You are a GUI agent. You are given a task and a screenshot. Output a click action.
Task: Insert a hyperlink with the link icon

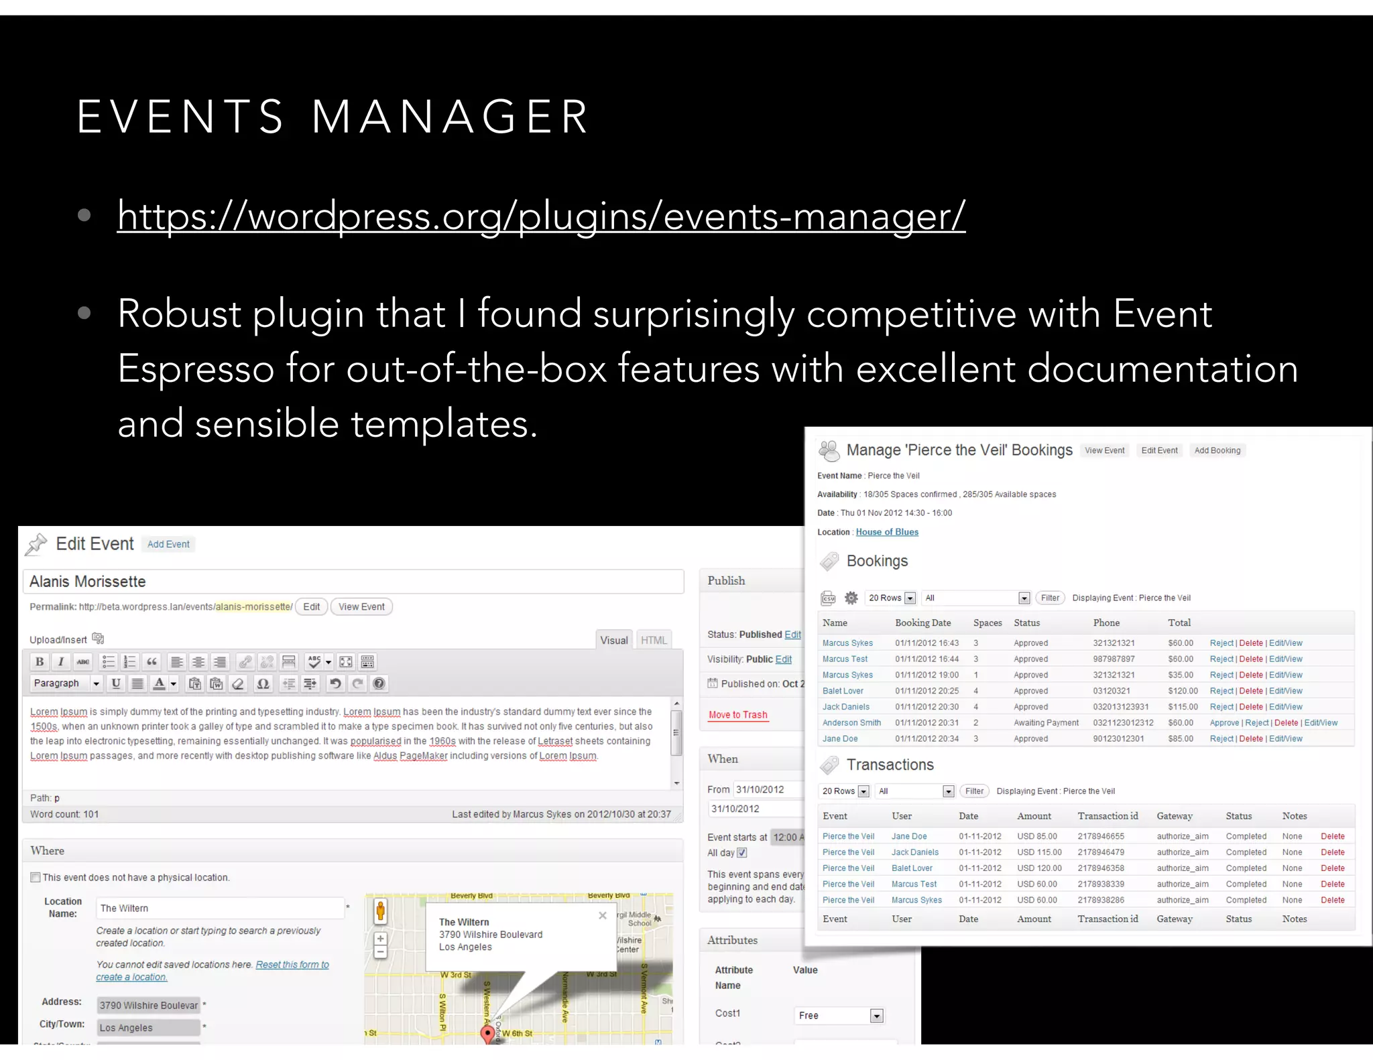[x=245, y=662]
